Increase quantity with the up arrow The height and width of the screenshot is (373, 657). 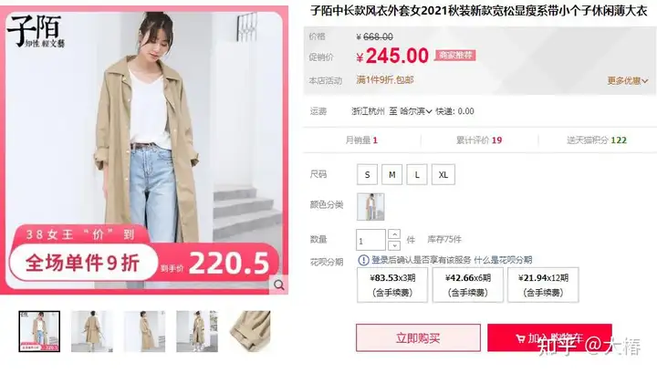[394, 234]
